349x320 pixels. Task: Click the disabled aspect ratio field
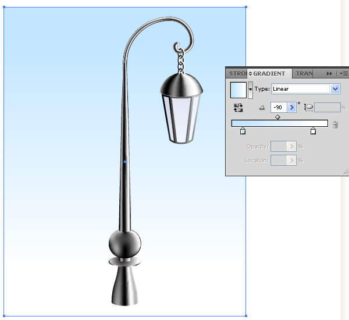tap(327, 108)
